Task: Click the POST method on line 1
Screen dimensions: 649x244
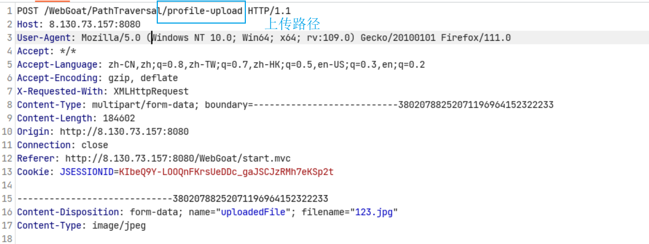Action: pos(27,11)
